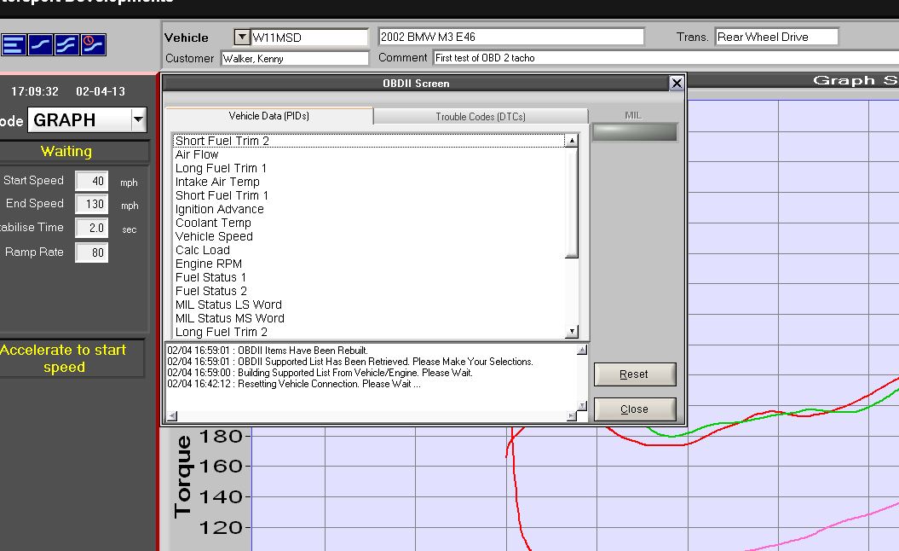Click the timed curve icon with clock
This screenshot has width=899, height=551.
(x=93, y=44)
